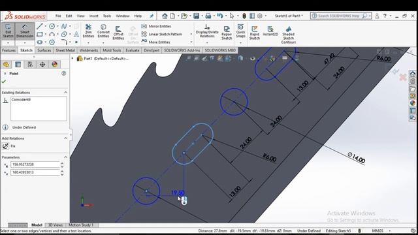Click Move Entities button
The image size is (418, 235).
pos(156,42)
